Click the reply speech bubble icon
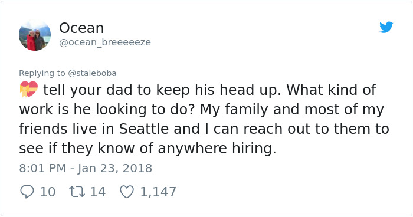Image resolution: width=413 pixels, height=217 pixels. click(x=27, y=192)
